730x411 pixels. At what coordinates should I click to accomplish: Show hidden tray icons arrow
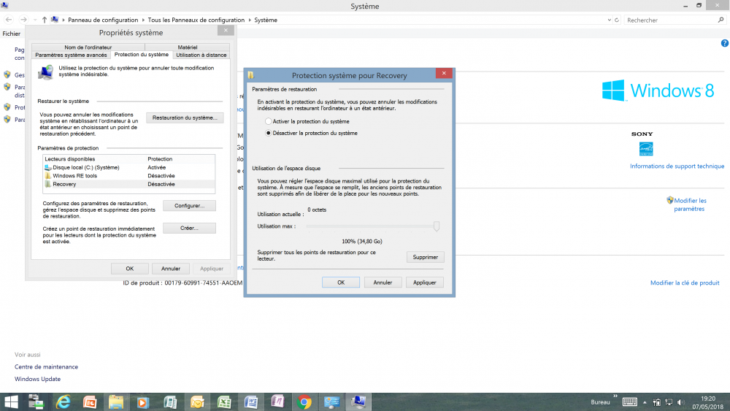point(645,402)
